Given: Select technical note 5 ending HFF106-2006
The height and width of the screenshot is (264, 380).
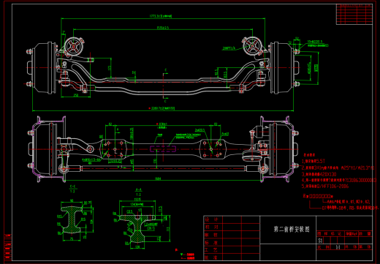Looking at the screenshot, I should pyautogui.click(x=325, y=186).
